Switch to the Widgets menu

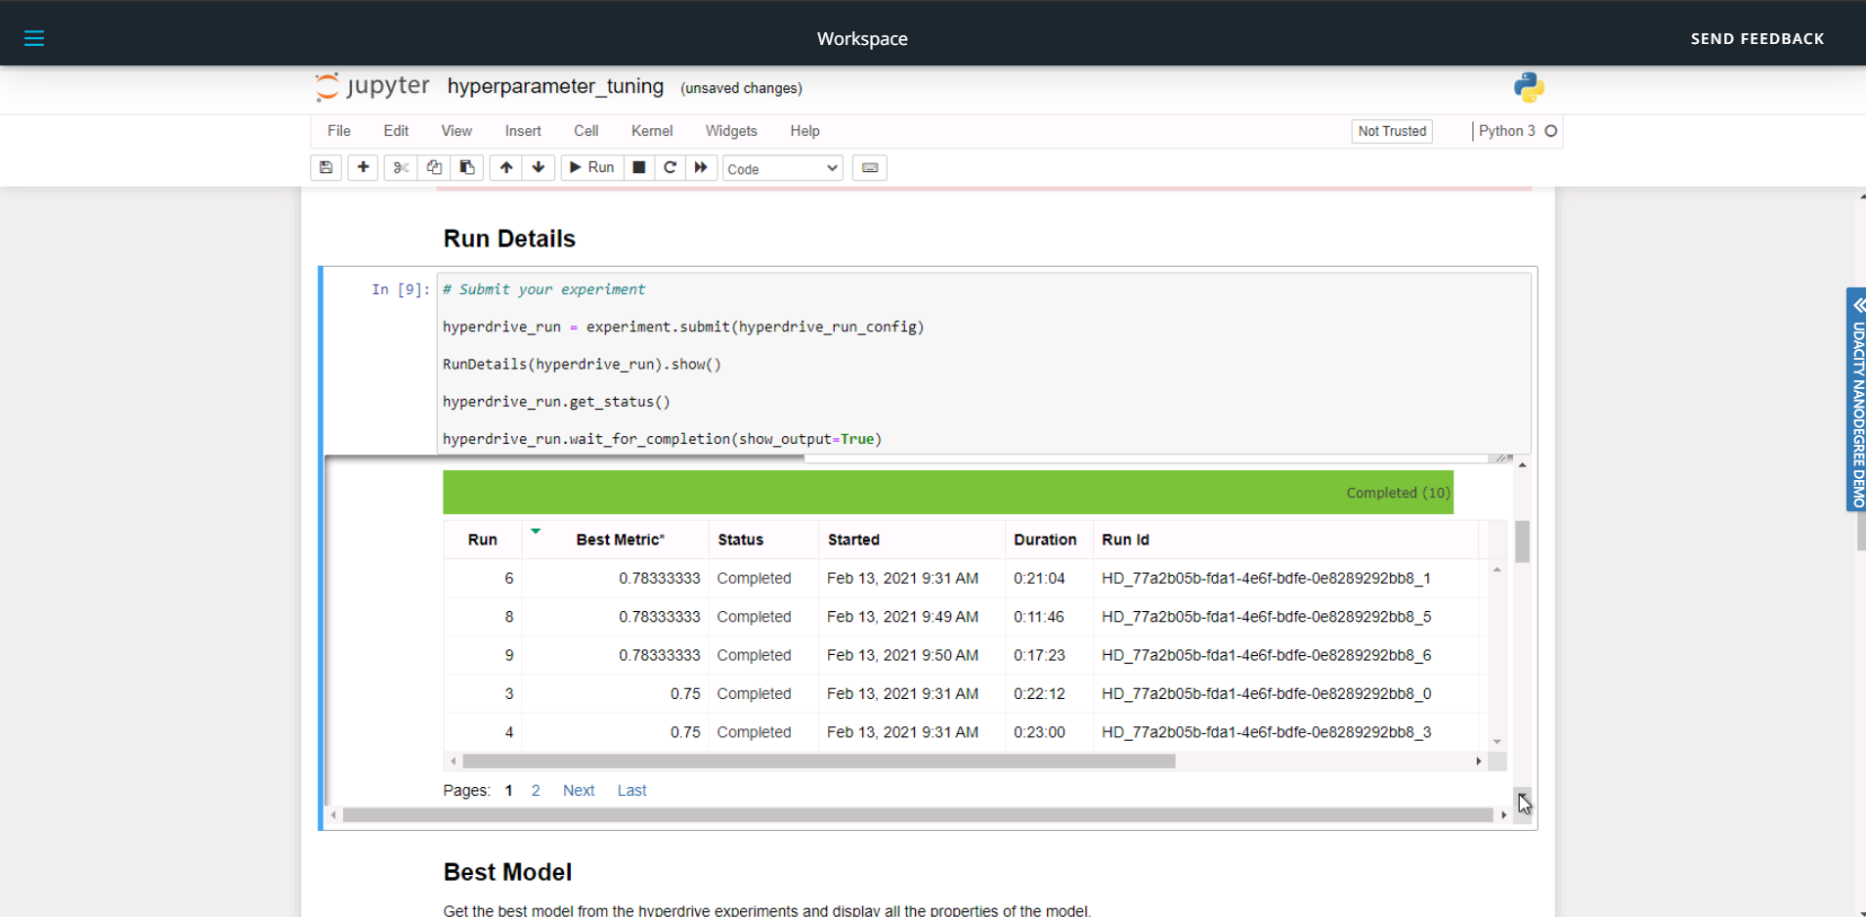pos(731,131)
